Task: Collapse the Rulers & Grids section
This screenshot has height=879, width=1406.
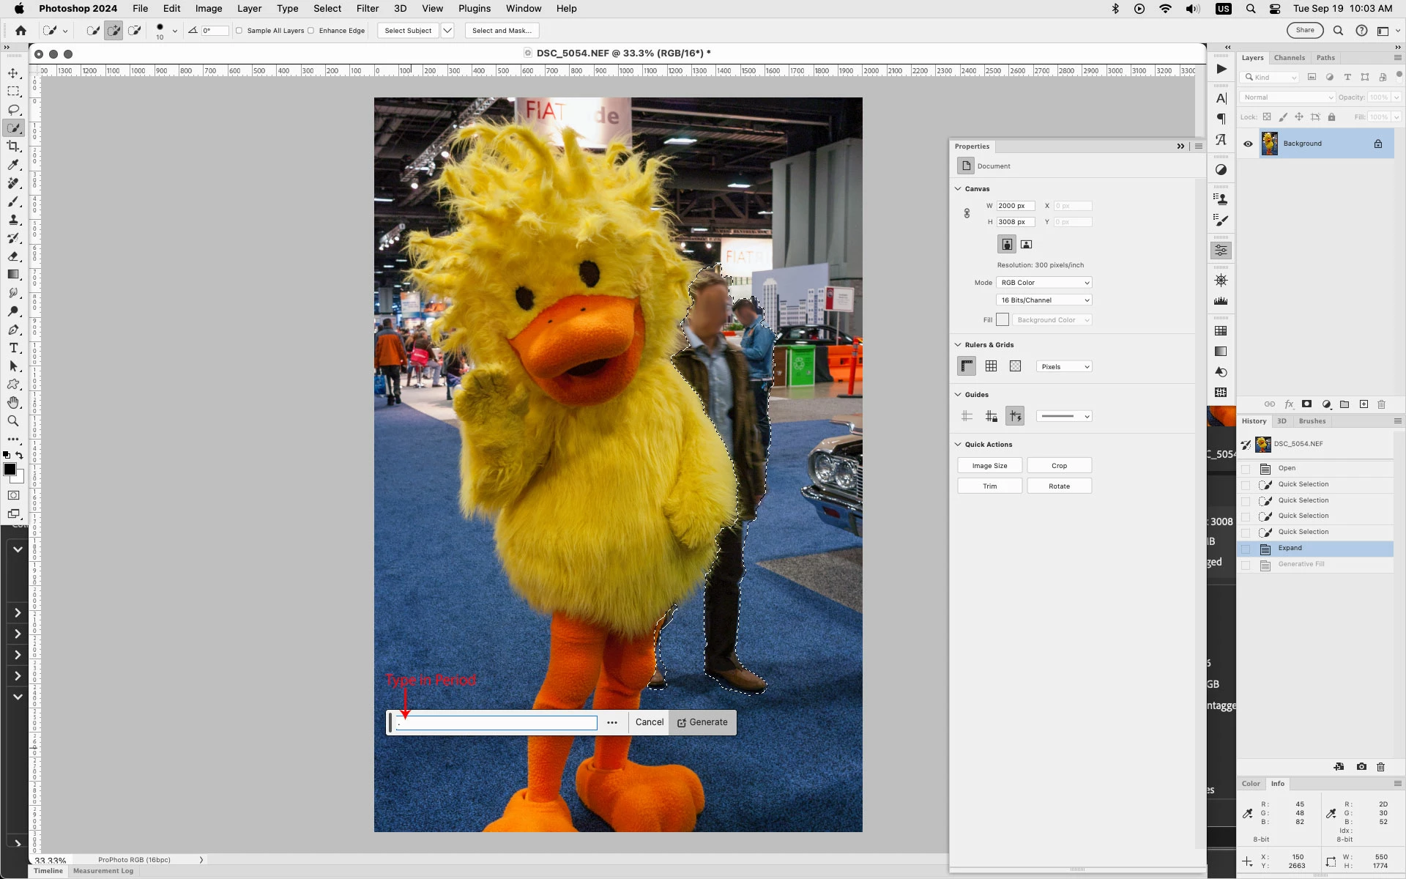Action: click(x=958, y=345)
